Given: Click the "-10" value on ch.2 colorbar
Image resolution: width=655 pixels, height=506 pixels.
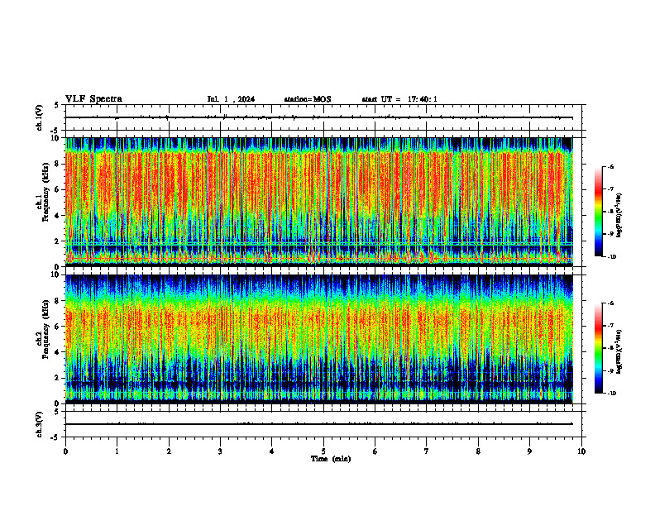Looking at the screenshot, I should (611, 394).
